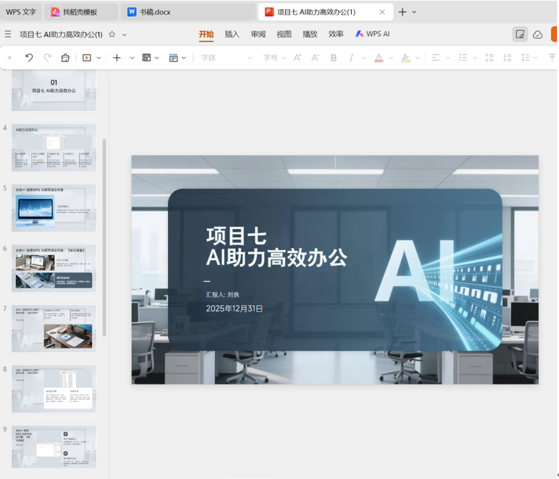559x479 pixels.
Task: Toggle italic formatting
Action: [351, 58]
